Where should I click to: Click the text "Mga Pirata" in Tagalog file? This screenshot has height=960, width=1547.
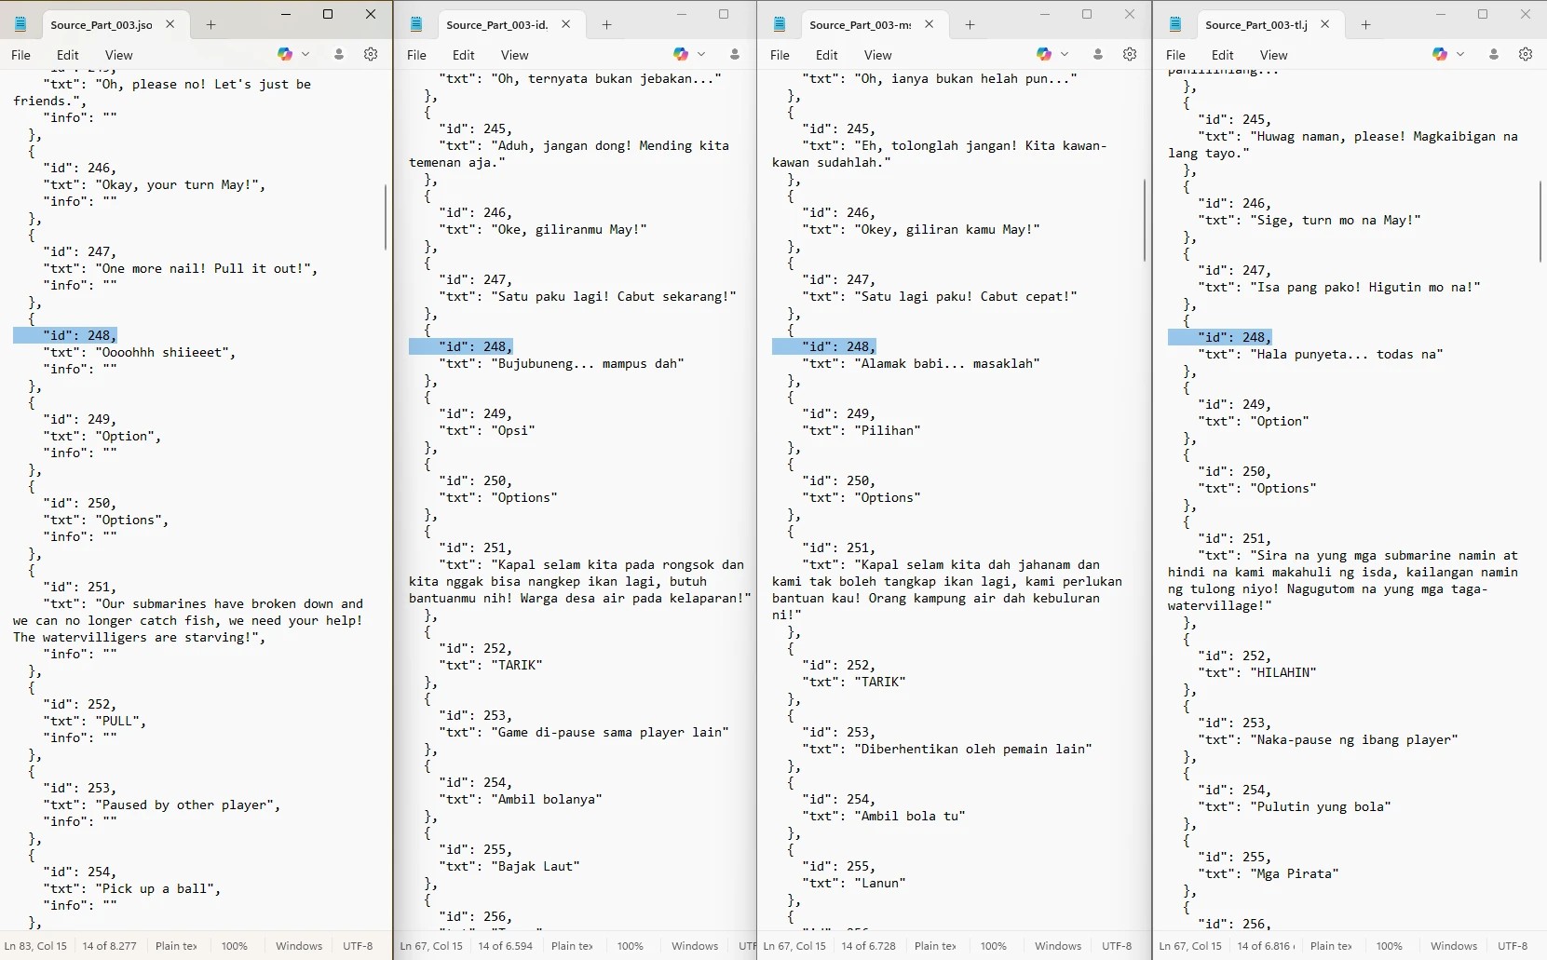[1295, 874]
